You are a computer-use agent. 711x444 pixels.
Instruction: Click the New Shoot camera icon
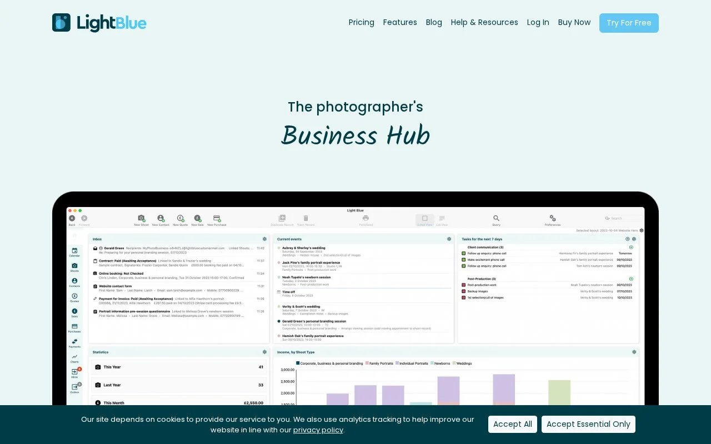141,219
